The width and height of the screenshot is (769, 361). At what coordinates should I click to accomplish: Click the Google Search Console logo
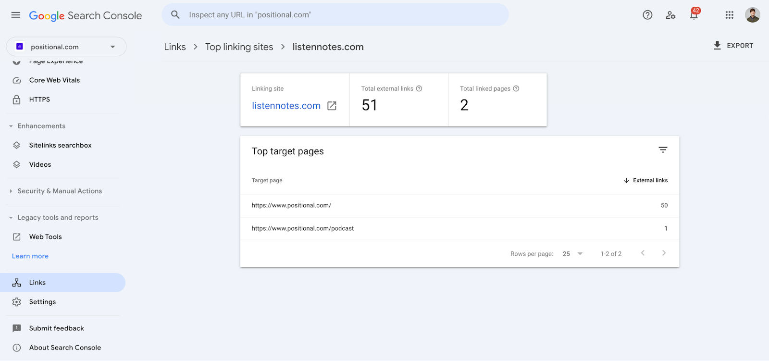[x=86, y=15]
